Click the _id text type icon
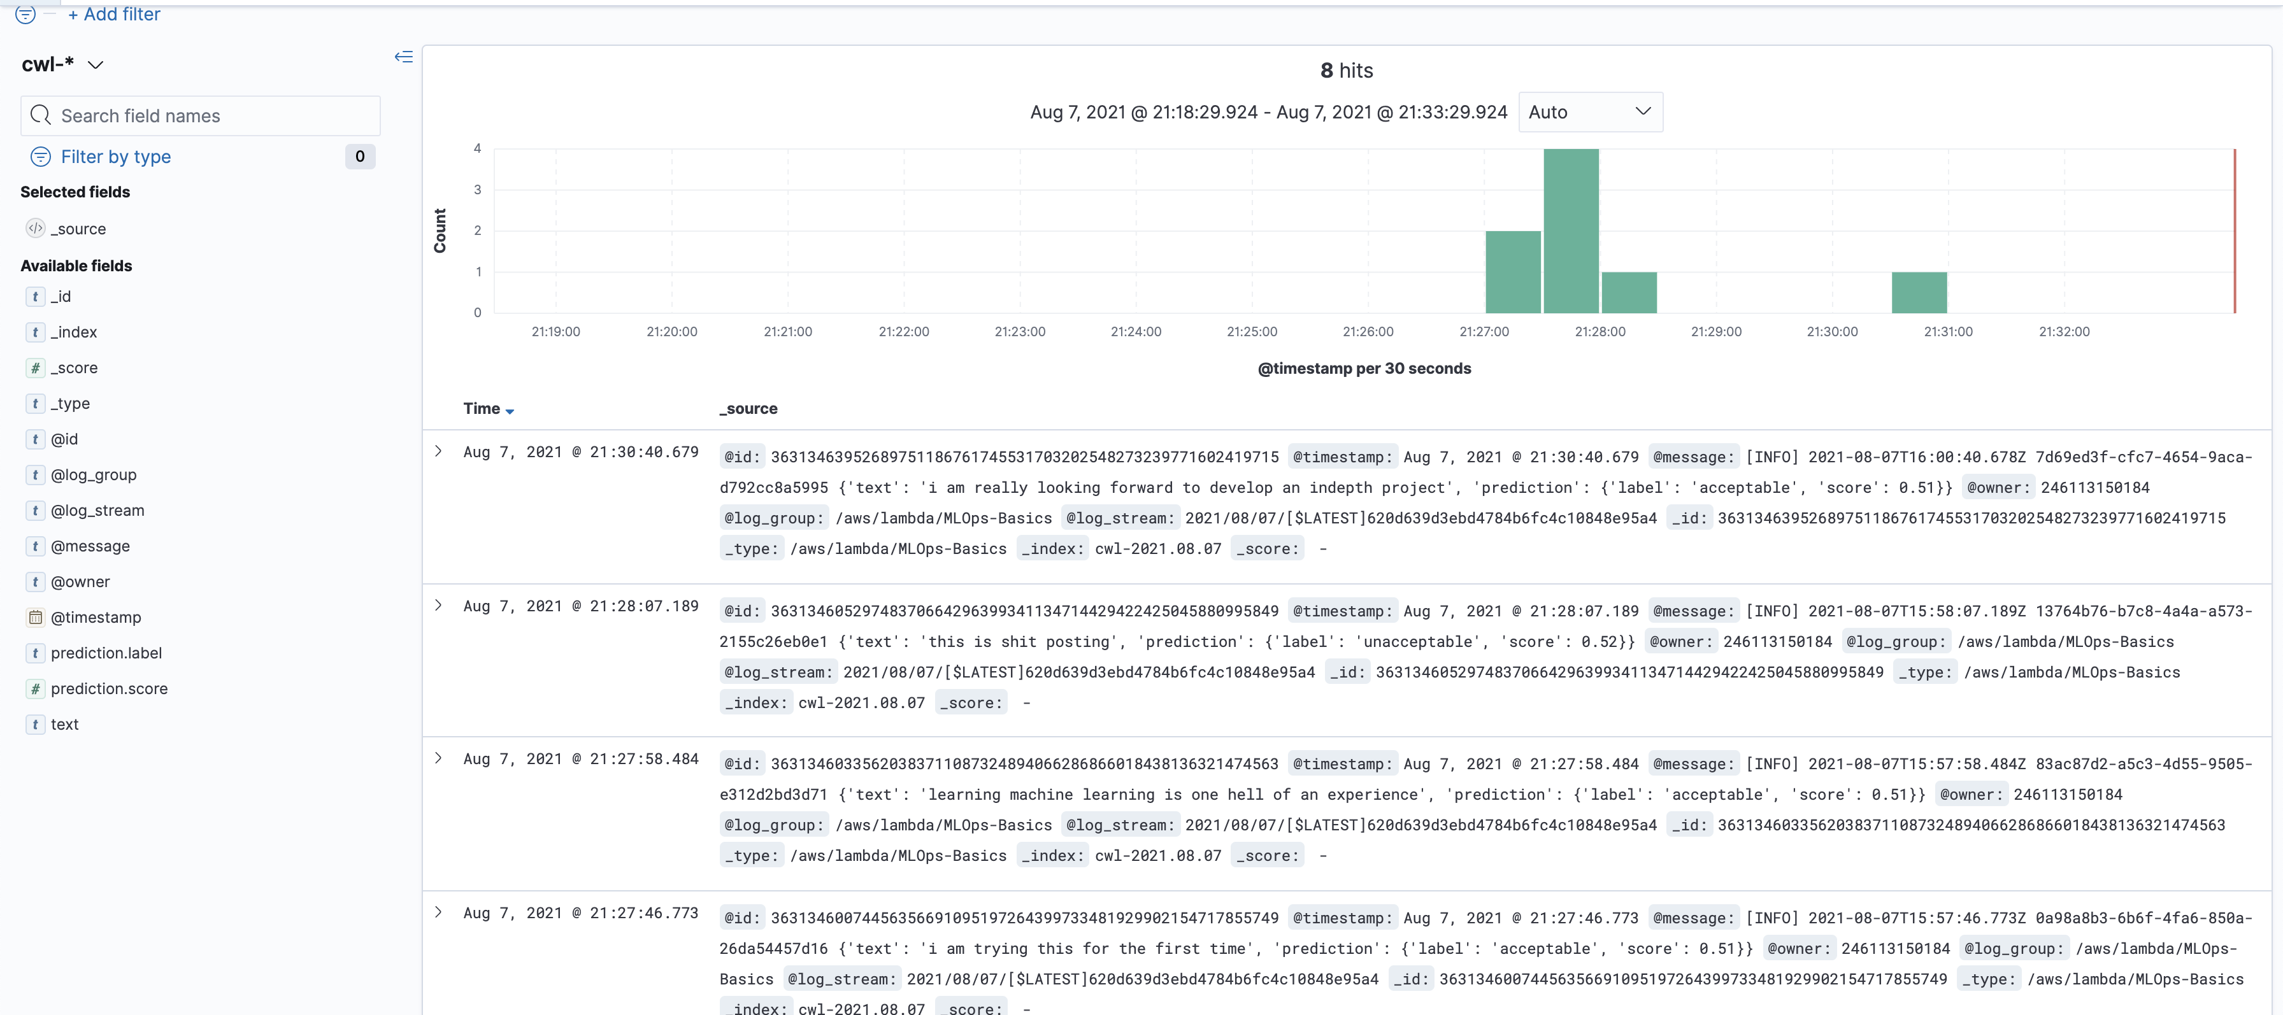 click(36, 297)
